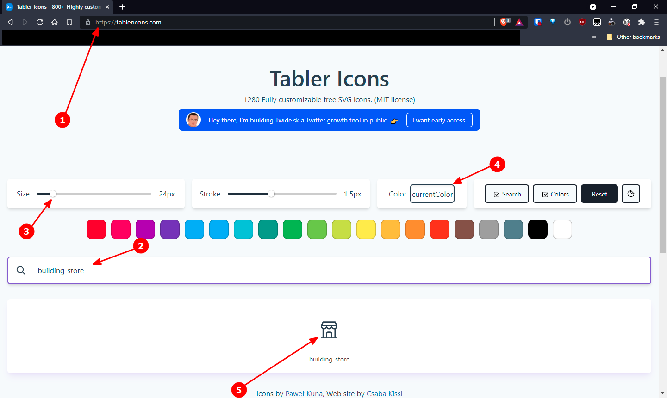Click the uBlock Origin shield icon
Image resolution: width=667 pixels, height=398 pixels.
click(x=582, y=22)
